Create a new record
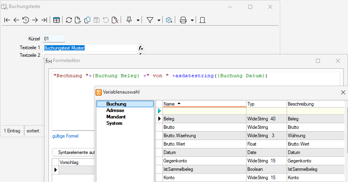Screen dimensions: 348x182 click(x=78, y=20)
